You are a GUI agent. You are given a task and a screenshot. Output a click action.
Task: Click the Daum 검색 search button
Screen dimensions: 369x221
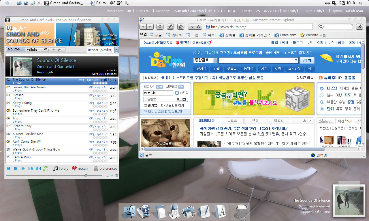pyautogui.click(x=307, y=60)
